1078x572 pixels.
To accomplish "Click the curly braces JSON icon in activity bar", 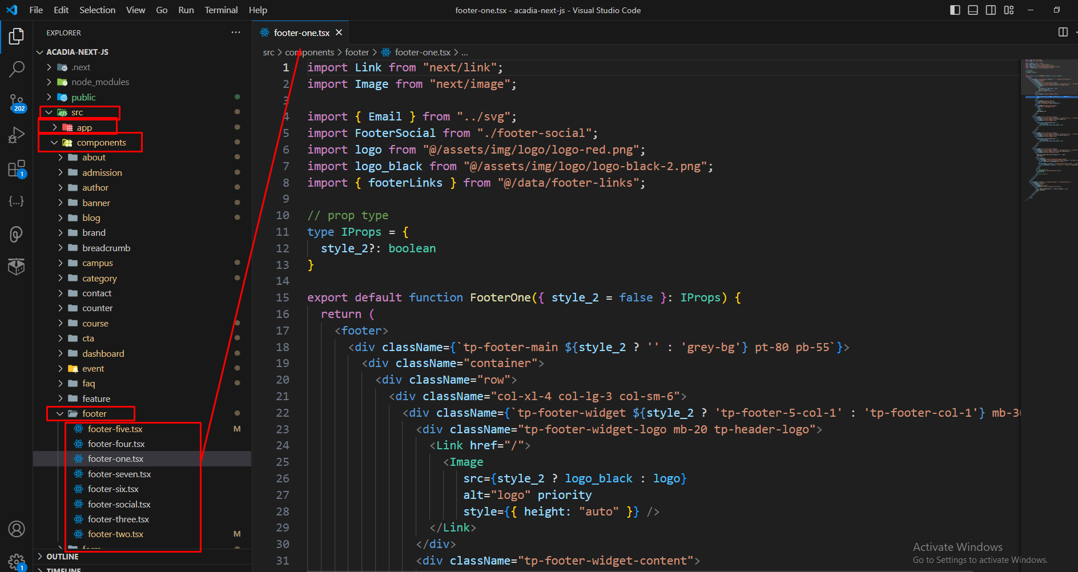I will pos(17,202).
